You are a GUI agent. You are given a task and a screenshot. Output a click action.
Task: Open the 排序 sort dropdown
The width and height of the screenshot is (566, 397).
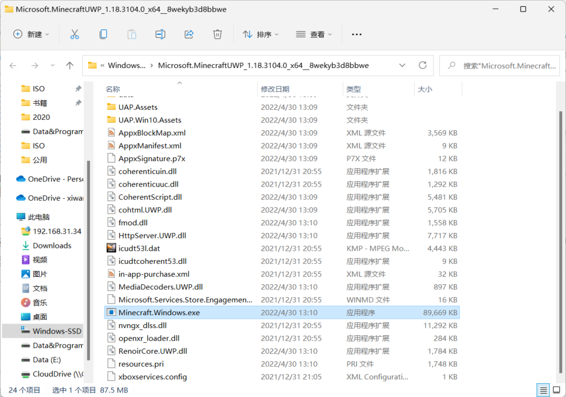261,34
